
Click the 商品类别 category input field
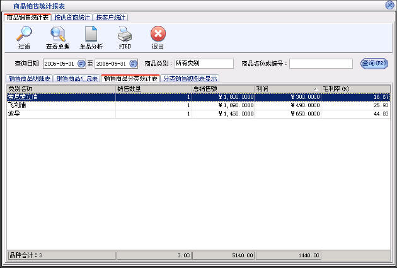pos(204,64)
